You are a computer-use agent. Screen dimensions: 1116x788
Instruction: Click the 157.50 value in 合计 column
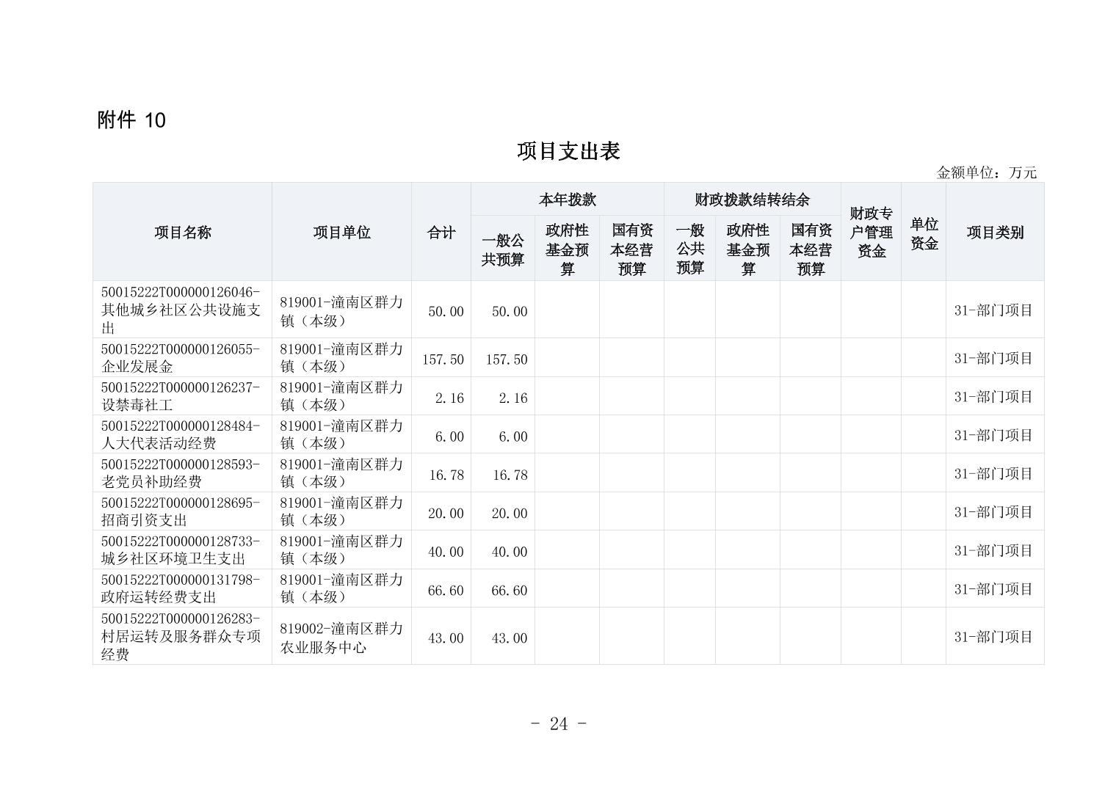point(443,360)
